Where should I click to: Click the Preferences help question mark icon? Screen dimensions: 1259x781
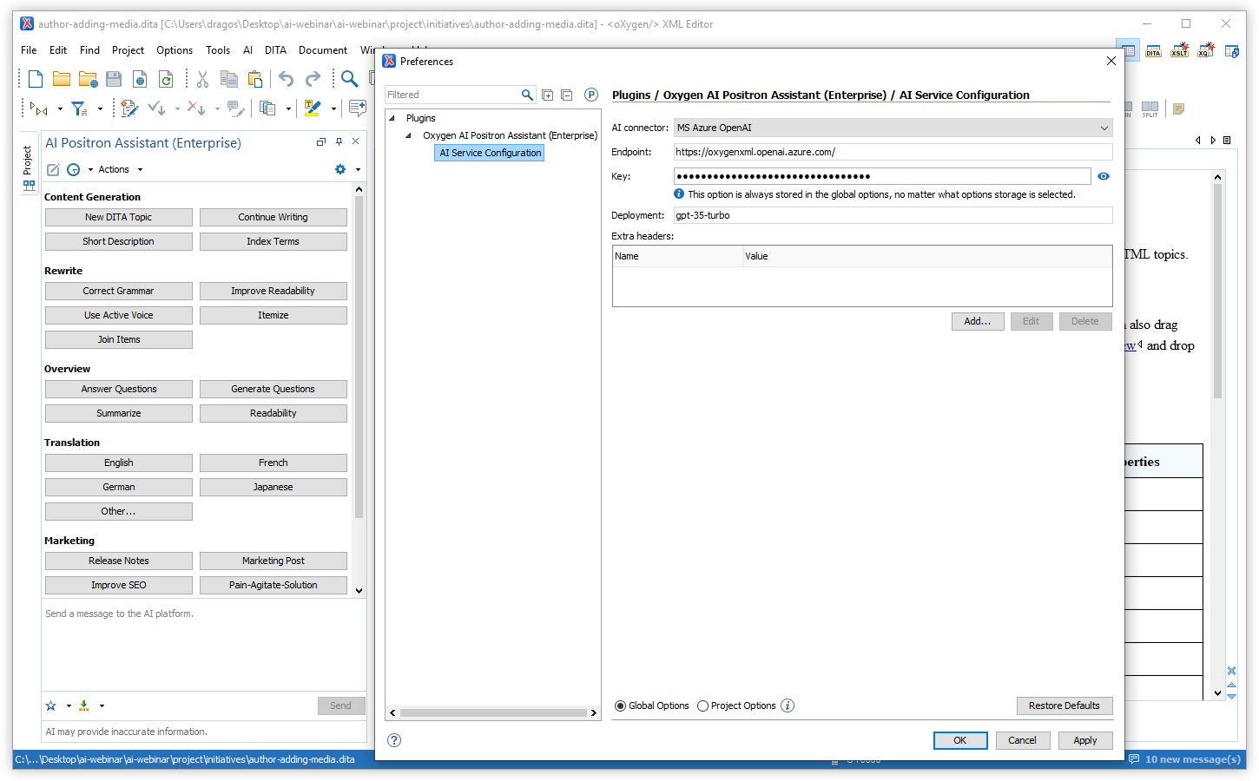click(x=394, y=740)
